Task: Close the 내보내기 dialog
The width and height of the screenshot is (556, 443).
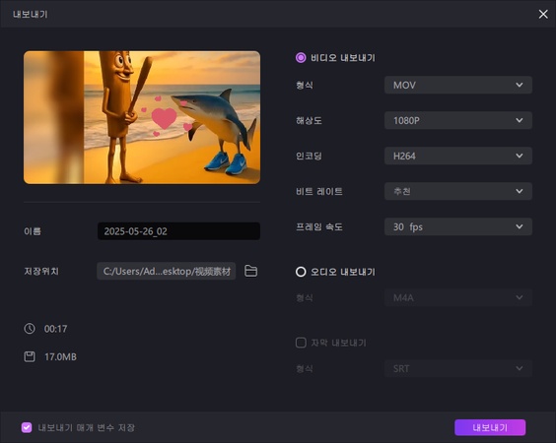Action: point(543,14)
